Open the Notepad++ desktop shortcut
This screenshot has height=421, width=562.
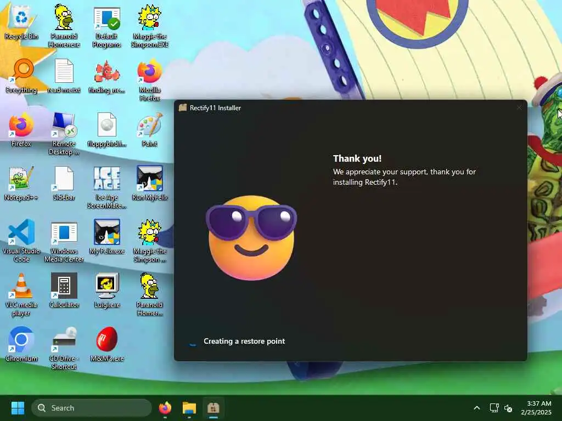(x=21, y=183)
